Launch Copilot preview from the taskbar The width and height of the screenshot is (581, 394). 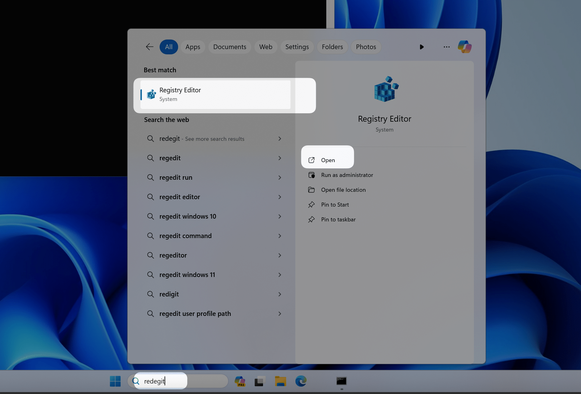pyautogui.click(x=240, y=381)
